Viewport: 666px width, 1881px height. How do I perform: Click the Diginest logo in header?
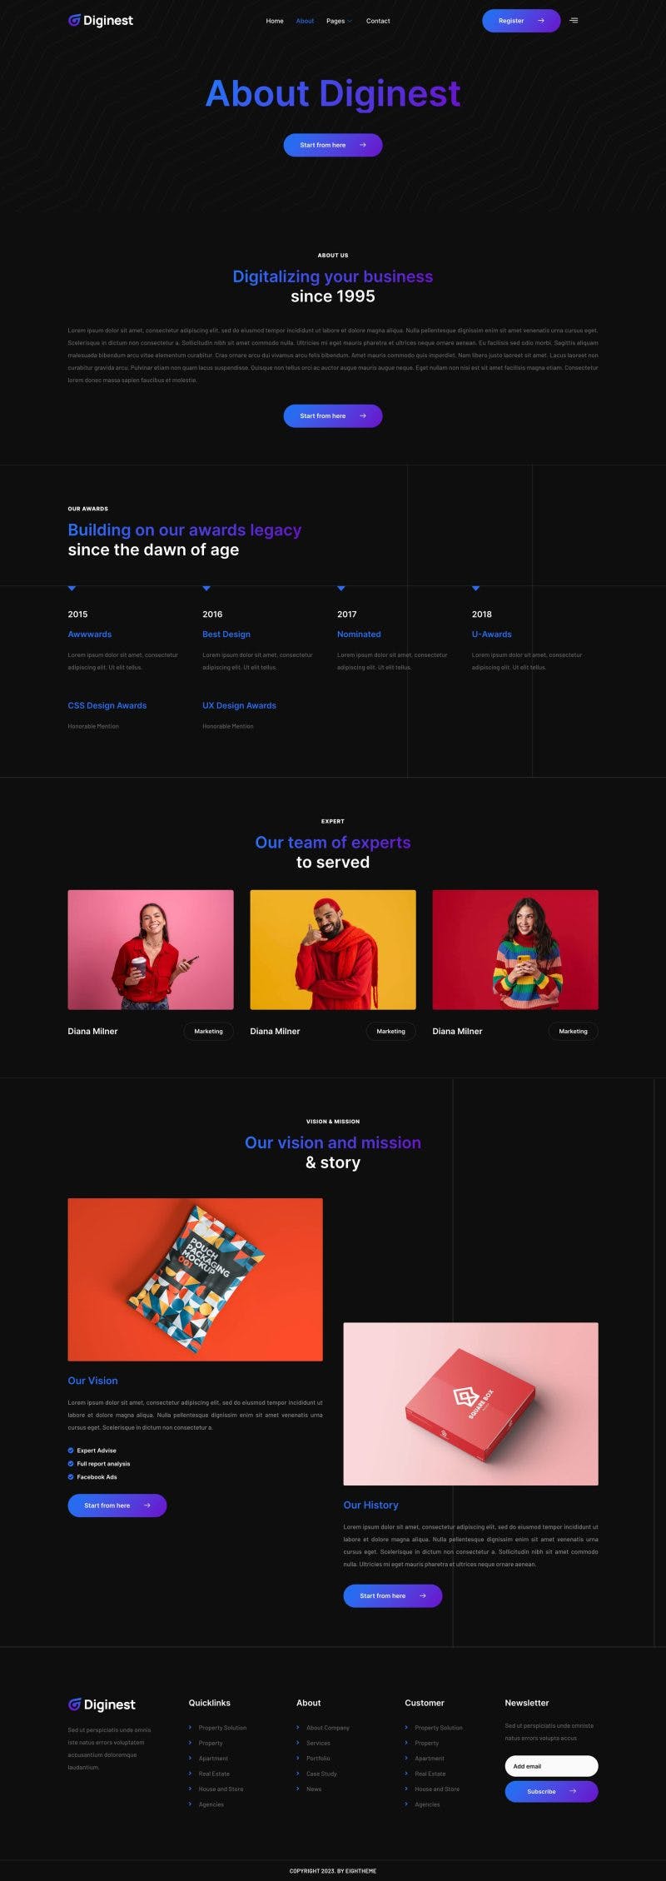101,21
